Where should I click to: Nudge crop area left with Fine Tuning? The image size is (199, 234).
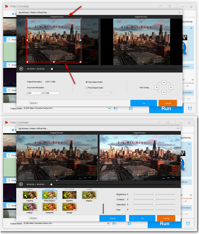pyautogui.click(x=156, y=87)
